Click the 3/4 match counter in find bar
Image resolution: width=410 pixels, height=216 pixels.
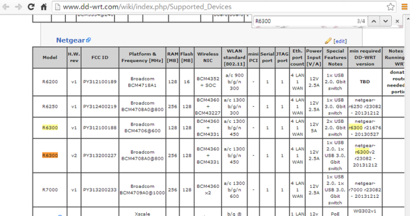point(361,21)
